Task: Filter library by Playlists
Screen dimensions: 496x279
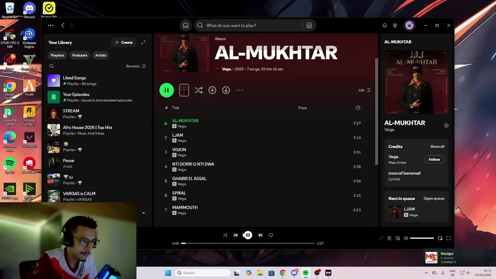Action: (57, 55)
